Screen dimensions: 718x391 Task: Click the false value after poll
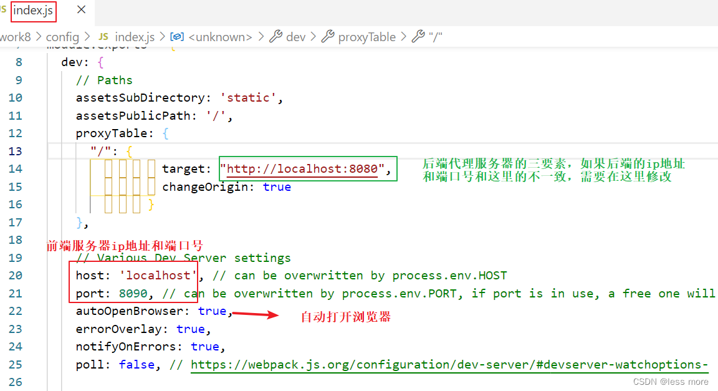[137, 365]
